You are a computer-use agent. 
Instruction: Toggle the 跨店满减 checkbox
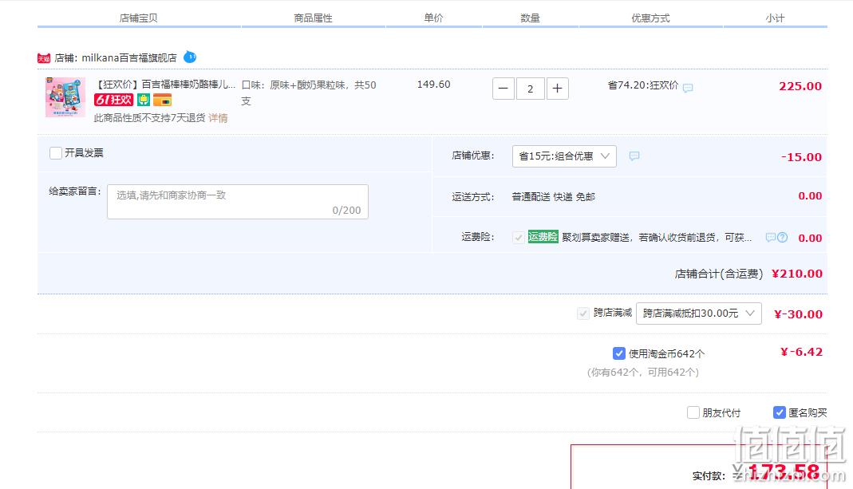point(583,314)
